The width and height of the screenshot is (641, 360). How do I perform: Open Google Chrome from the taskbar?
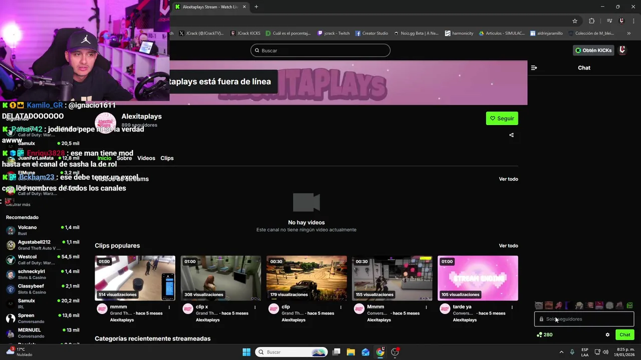tap(380, 352)
